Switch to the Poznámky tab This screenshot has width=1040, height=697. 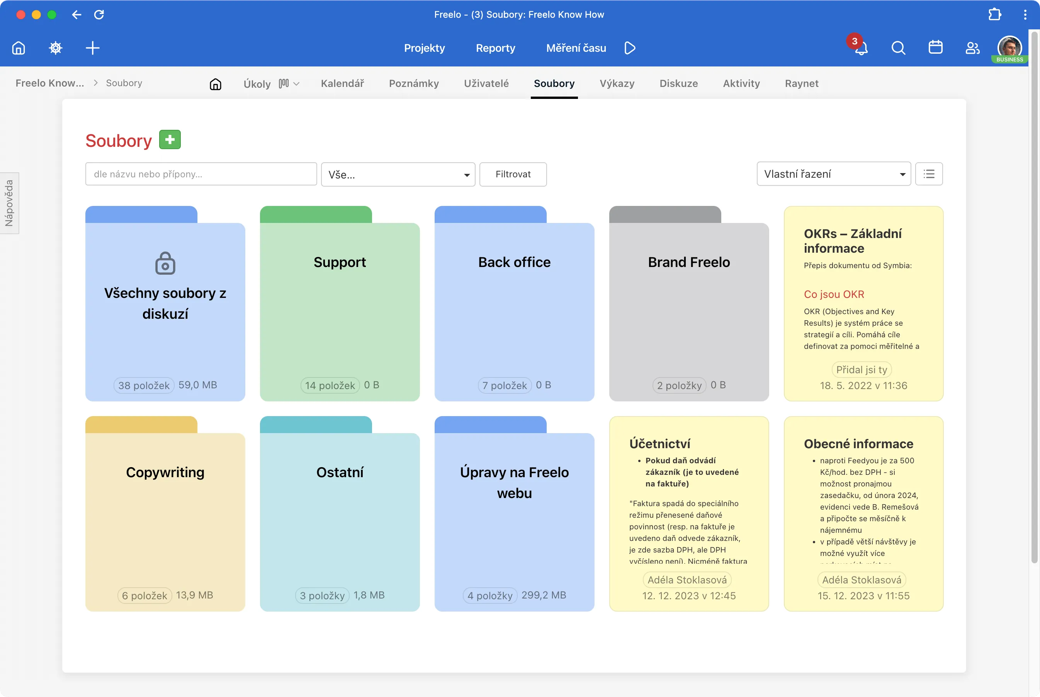point(414,83)
